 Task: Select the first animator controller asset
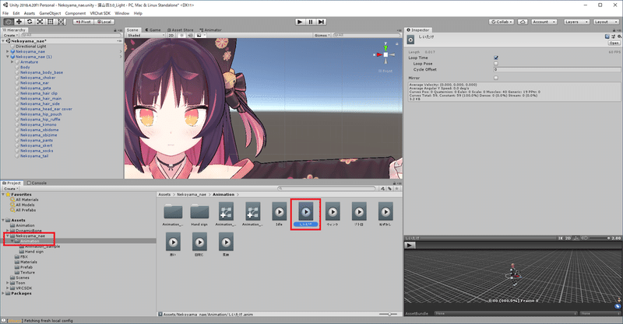point(226,214)
